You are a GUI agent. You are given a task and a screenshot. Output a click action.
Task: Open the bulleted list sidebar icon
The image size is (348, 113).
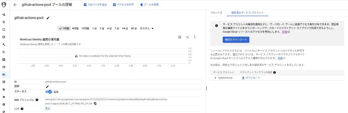[4, 82]
